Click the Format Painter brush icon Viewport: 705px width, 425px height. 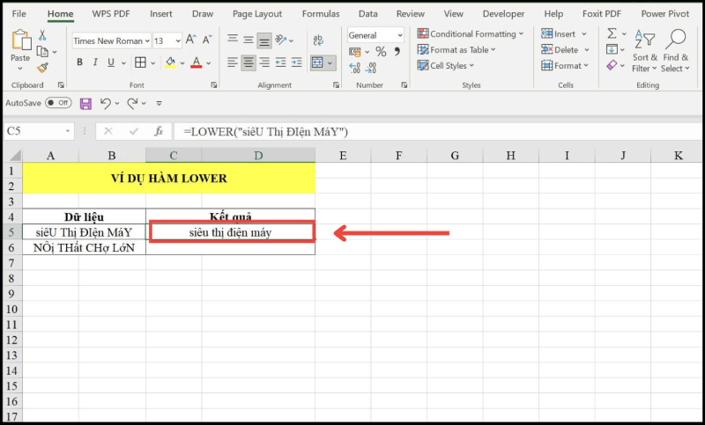[x=42, y=67]
